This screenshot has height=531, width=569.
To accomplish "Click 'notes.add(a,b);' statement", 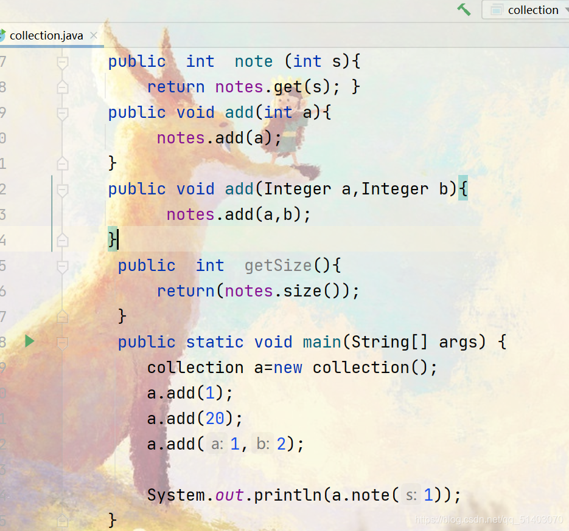I will pyautogui.click(x=239, y=215).
